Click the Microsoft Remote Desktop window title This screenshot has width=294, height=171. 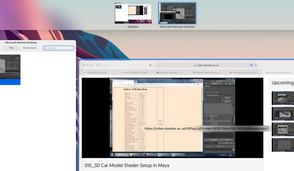[21, 42]
